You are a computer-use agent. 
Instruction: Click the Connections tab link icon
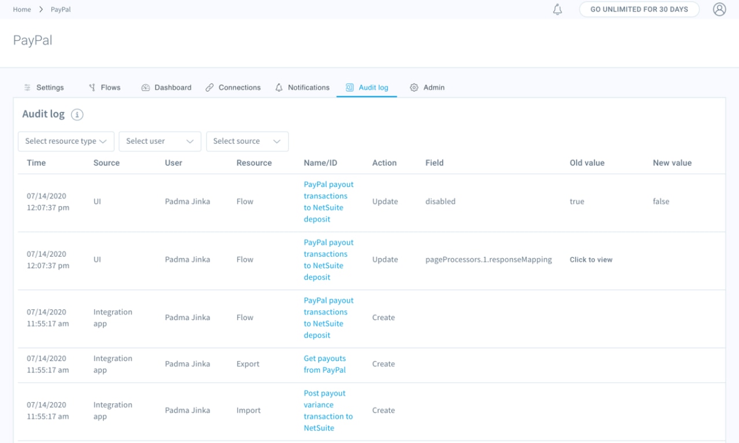click(210, 88)
